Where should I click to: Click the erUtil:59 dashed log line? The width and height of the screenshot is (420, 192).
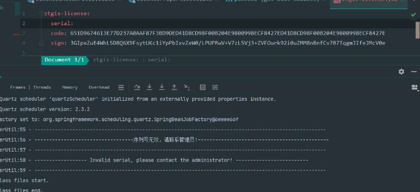tap(163, 170)
